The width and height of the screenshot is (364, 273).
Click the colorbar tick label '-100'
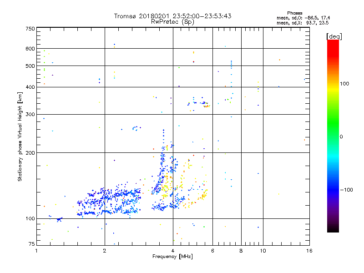(346, 190)
